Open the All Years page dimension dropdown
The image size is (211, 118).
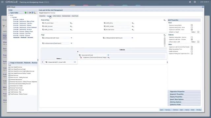click(x=72, y=38)
